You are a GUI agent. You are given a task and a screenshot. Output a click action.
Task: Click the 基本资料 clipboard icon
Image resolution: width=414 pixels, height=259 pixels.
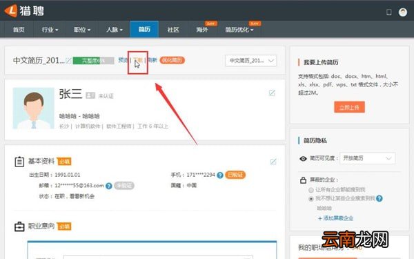pyautogui.click(x=19, y=162)
